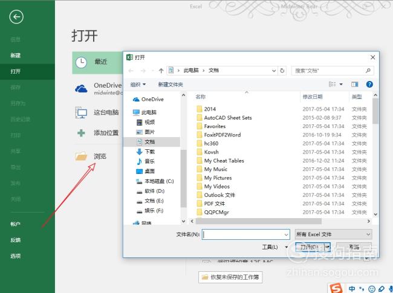
Task: Go back using the circular arrow icon
Action: (x=16, y=17)
